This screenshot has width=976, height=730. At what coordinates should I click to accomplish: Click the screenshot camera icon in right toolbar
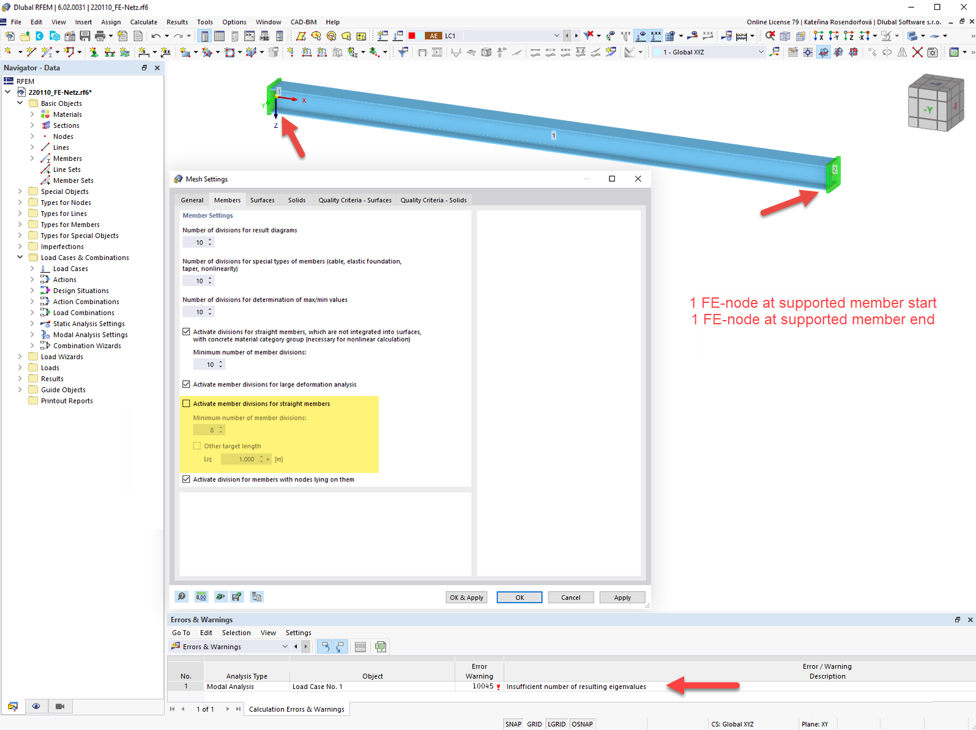[x=933, y=53]
